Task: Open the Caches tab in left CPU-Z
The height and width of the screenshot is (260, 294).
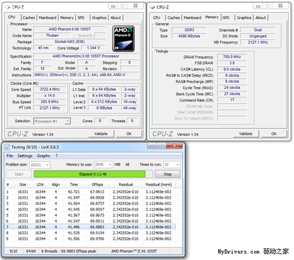Action: [x=29, y=18]
